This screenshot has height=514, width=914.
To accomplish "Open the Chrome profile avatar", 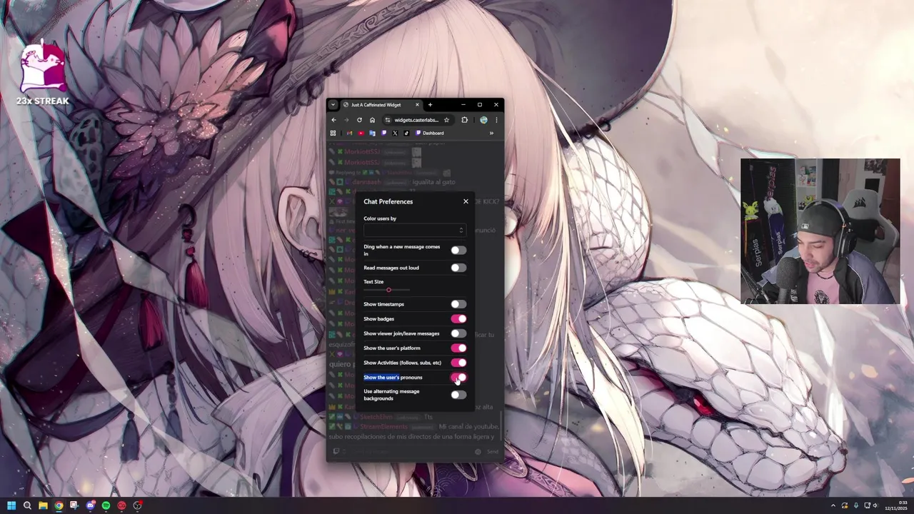I will click(483, 120).
